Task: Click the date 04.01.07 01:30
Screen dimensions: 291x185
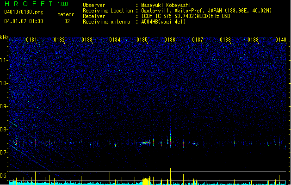Action: (24, 21)
